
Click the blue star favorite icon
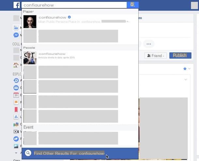tap(185, 69)
